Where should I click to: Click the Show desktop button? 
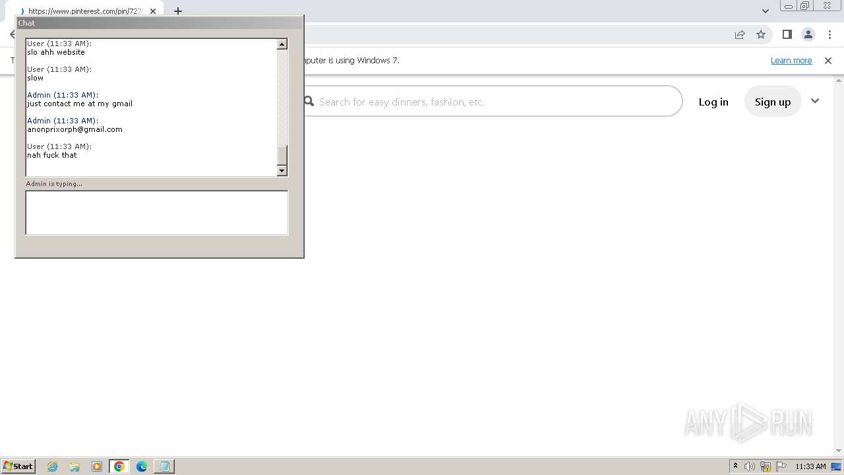click(837, 466)
